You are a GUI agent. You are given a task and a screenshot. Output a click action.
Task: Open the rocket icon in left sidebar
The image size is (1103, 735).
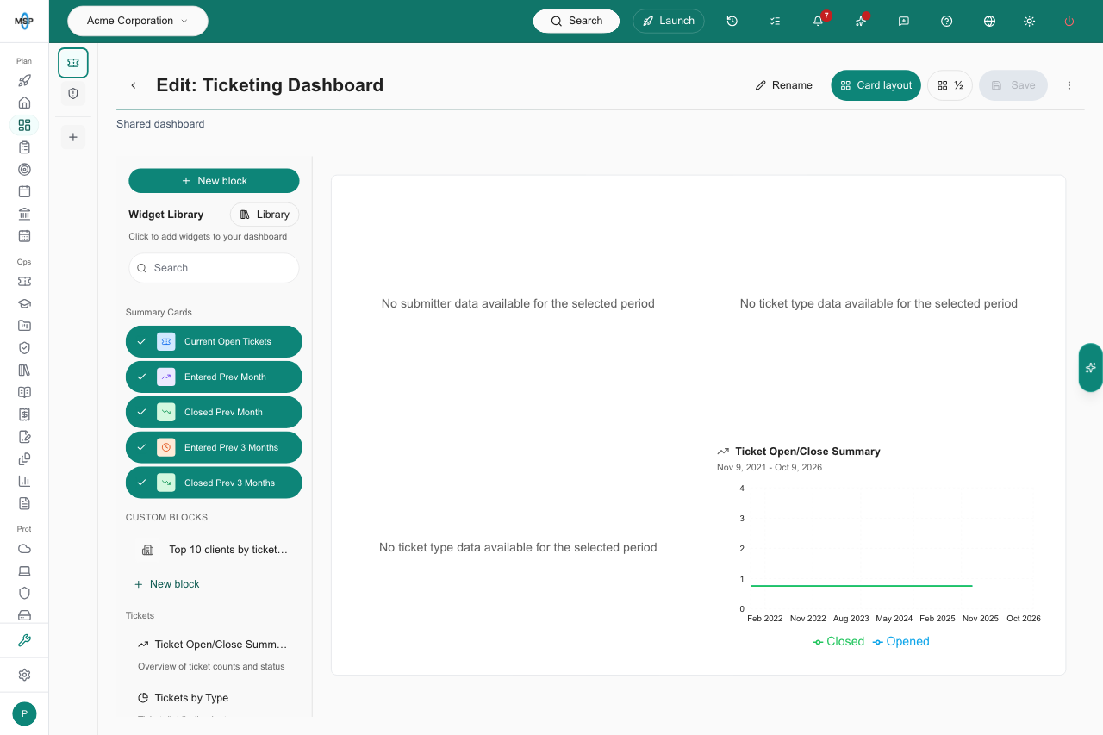tap(24, 80)
